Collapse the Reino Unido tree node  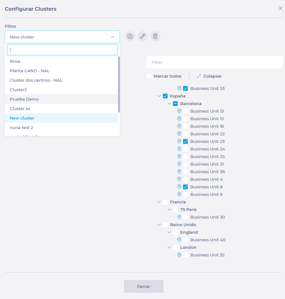tap(159, 225)
